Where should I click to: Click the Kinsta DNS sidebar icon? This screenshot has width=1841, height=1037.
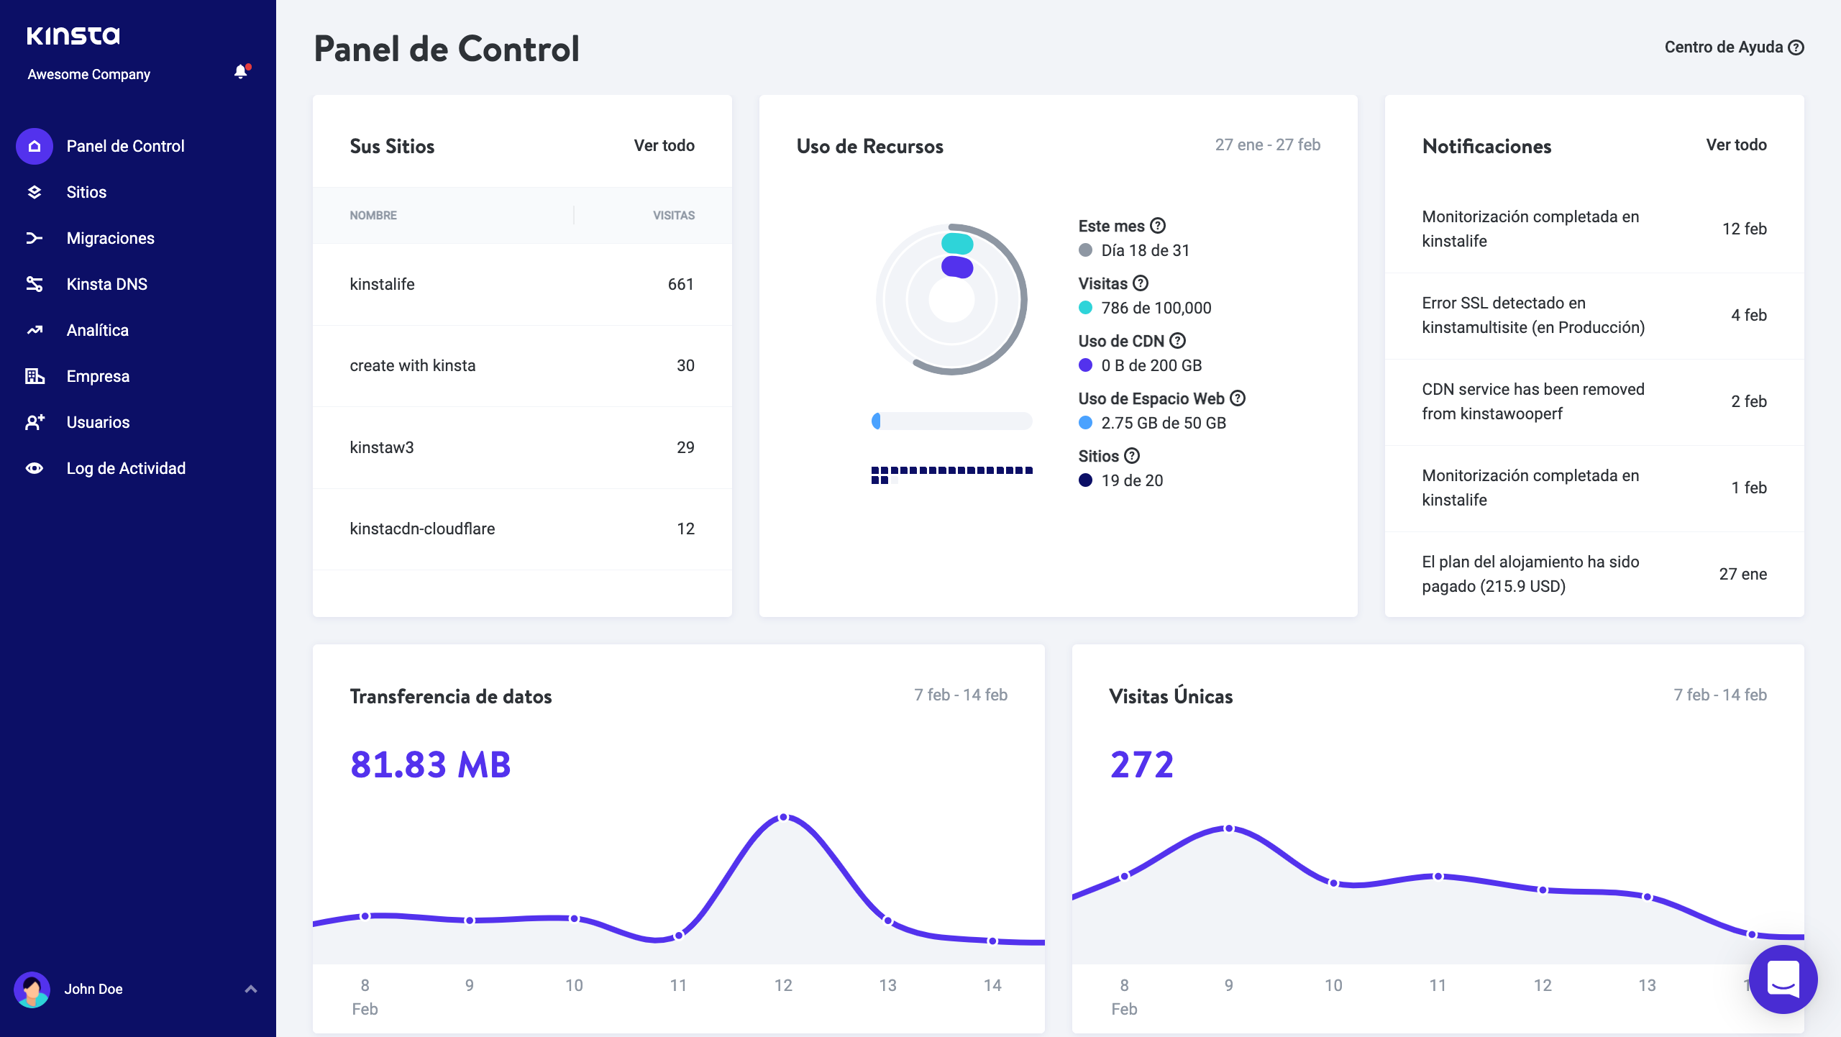pyautogui.click(x=34, y=284)
